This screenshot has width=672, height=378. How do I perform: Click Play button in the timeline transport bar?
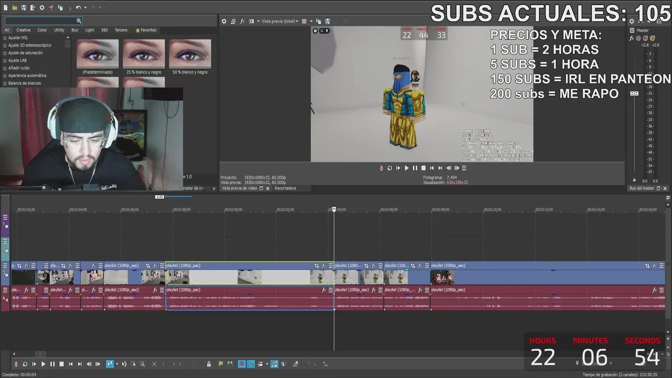point(44,364)
